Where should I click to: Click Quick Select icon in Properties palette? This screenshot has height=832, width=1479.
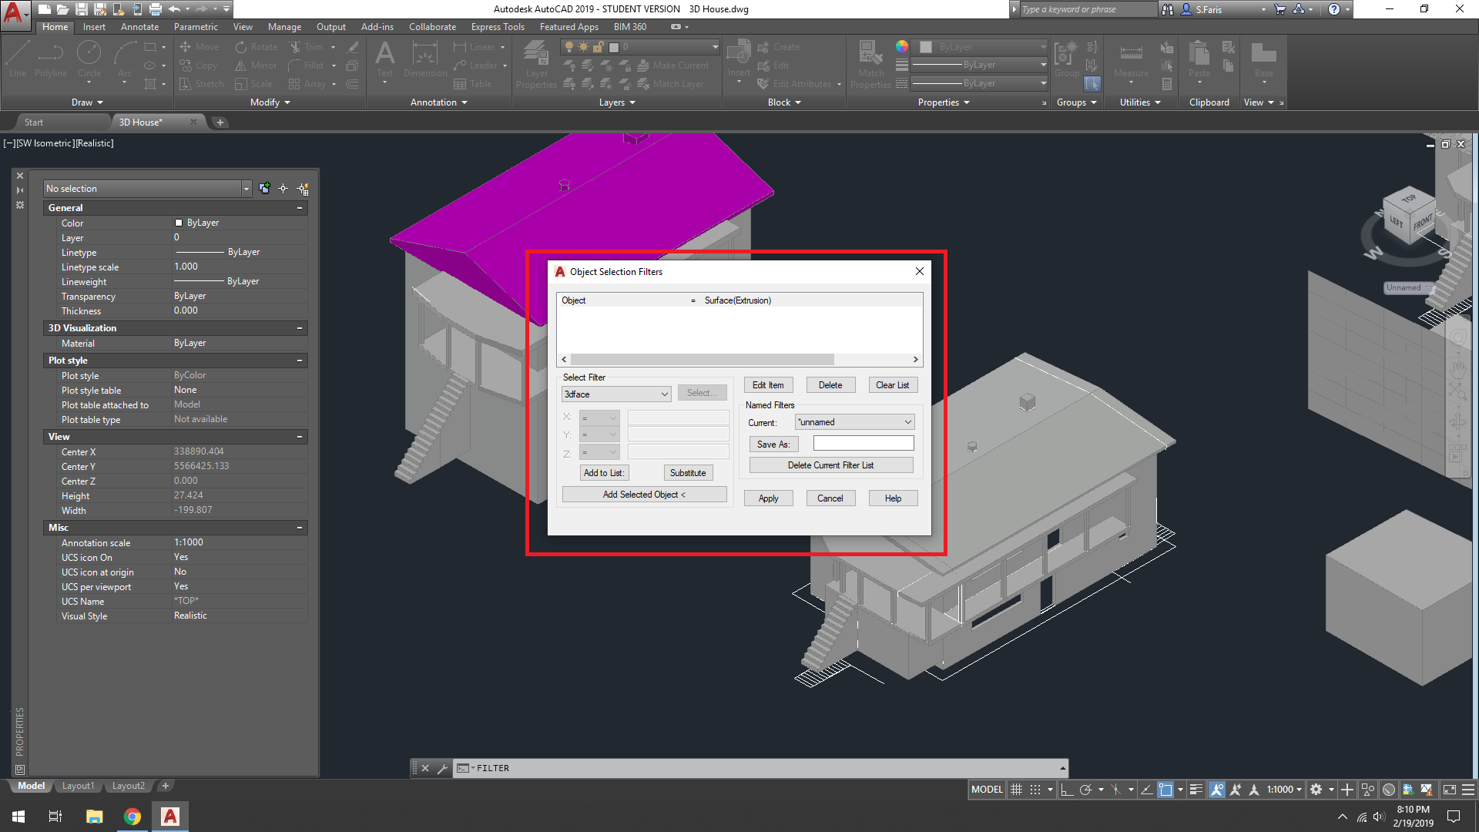pyautogui.click(x=303, y=189)
